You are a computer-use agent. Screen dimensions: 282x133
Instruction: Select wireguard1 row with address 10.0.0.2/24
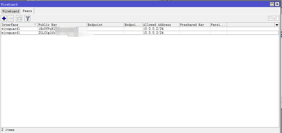140,29
